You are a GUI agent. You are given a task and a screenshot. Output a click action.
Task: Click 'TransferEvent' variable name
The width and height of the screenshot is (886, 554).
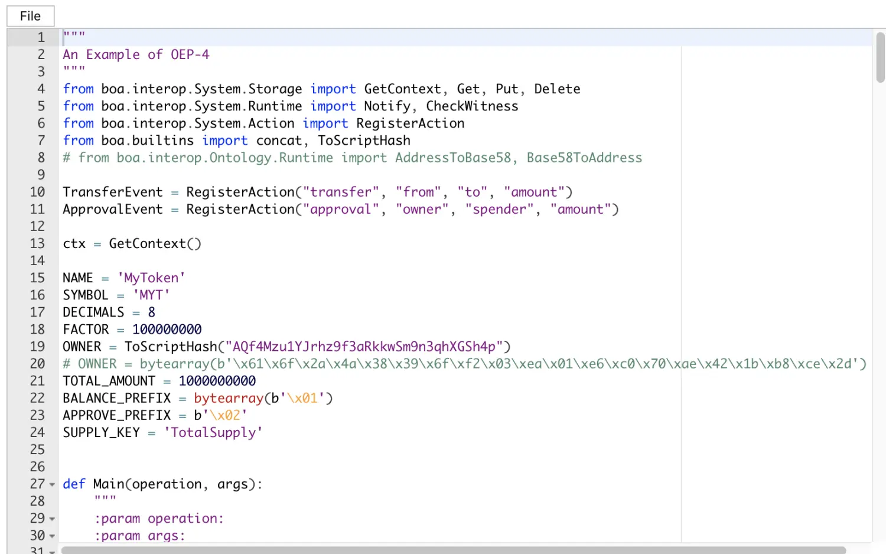tap(112, 192)
